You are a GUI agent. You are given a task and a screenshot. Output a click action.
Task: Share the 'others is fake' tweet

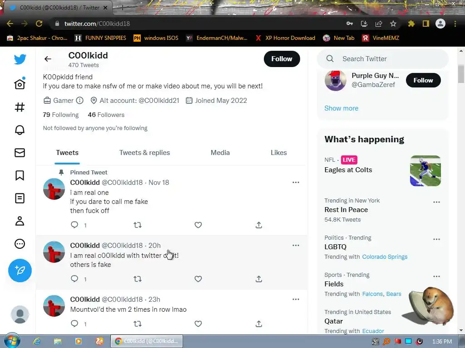coord(259,279)
